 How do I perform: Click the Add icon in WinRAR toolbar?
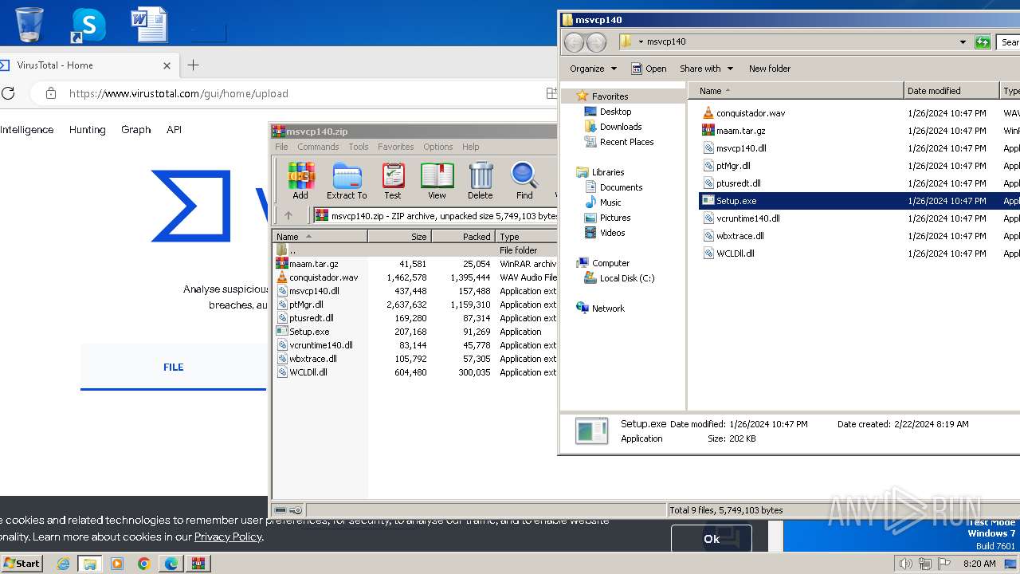pos(300,180)
